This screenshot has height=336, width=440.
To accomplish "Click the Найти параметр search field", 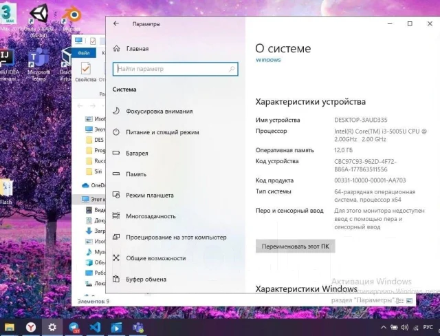I will (175, 69).
